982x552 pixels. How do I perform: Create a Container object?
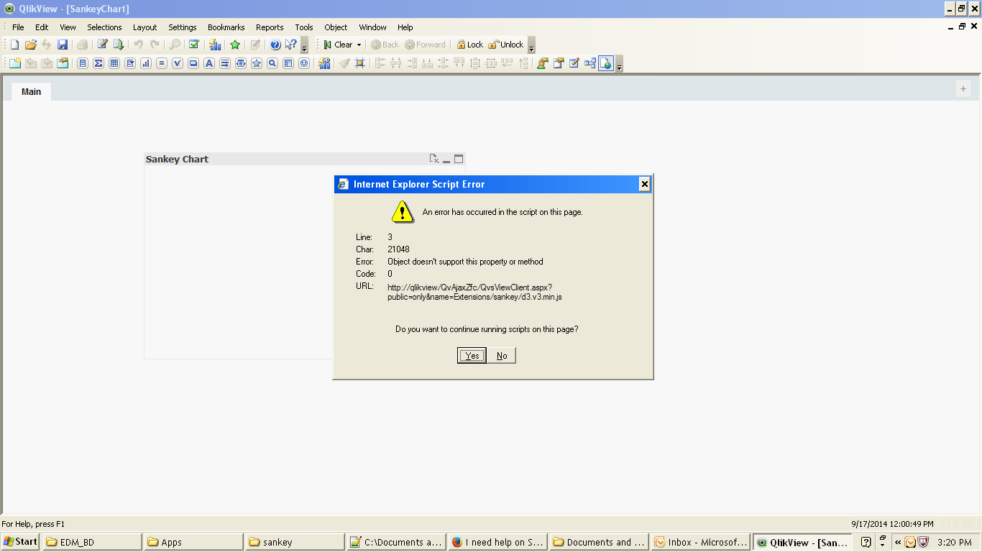tap(288, 63)
